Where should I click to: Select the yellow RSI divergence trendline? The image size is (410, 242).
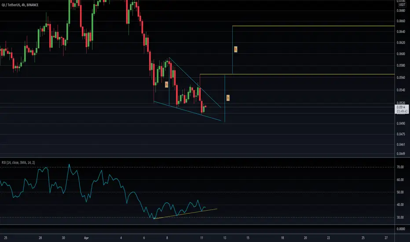(185, 214)
